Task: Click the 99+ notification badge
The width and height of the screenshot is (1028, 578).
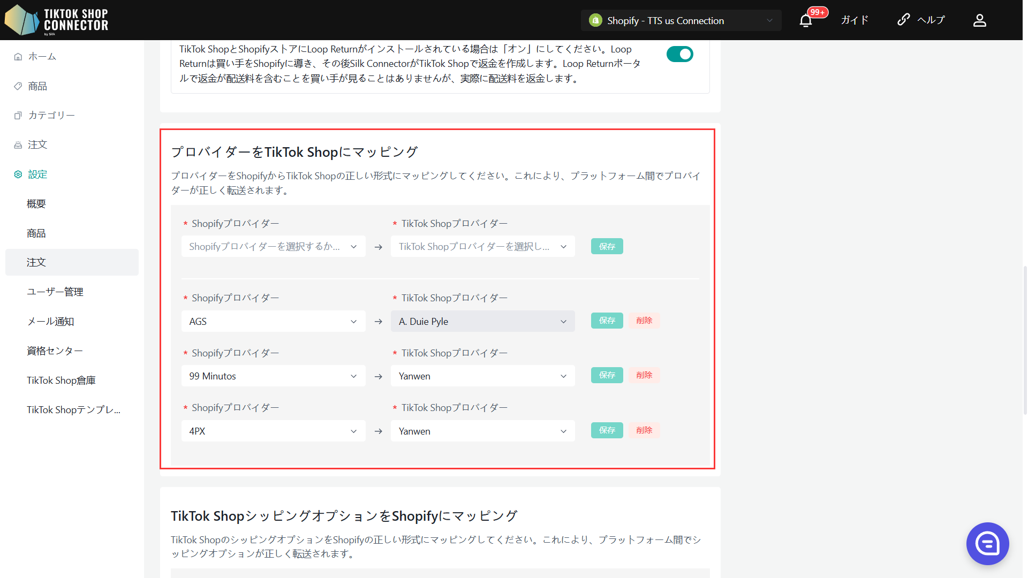Action: click(818, 12)
